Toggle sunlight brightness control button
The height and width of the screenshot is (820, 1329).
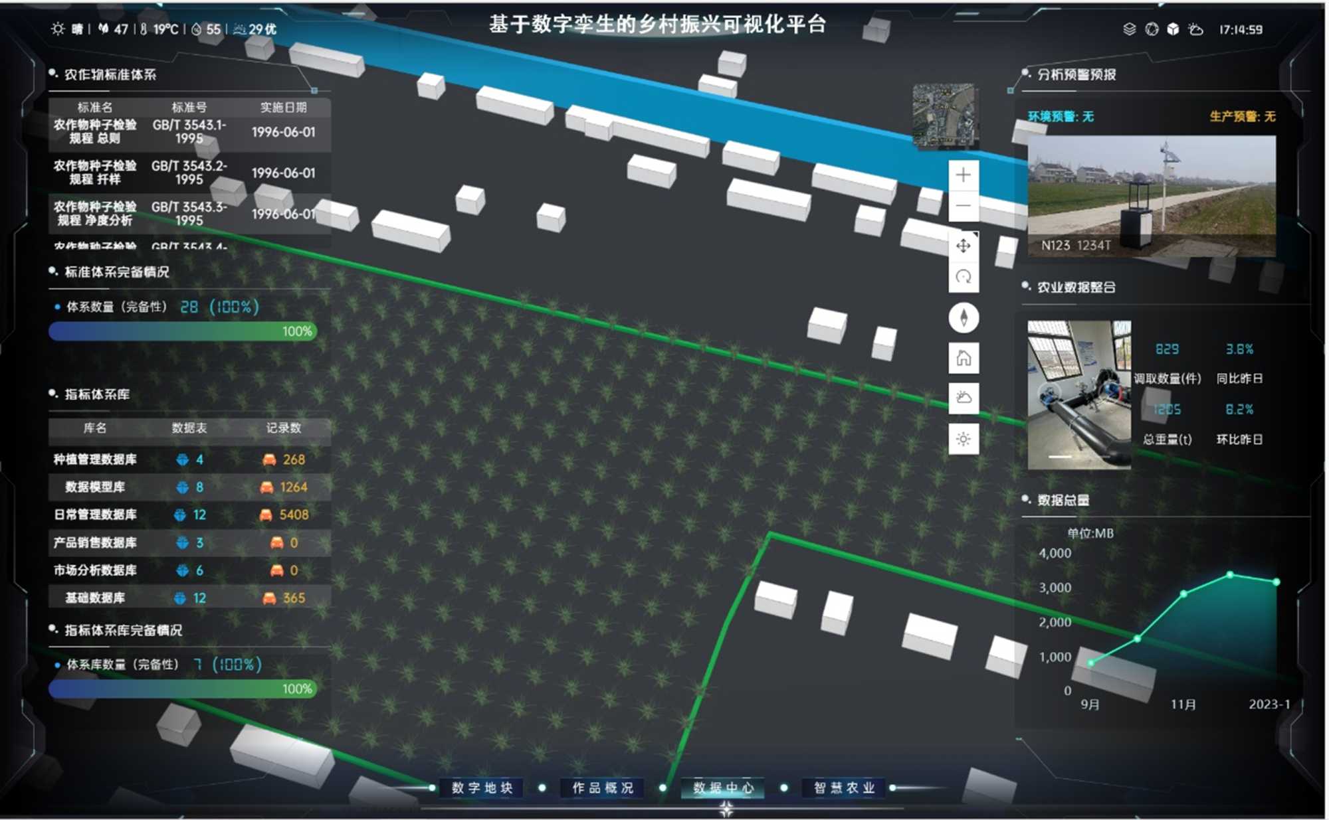(963, 439)
